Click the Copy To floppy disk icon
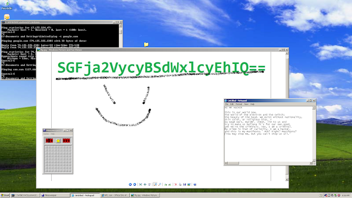The width and height of the screenshot is (352, 198). [185, 185]
